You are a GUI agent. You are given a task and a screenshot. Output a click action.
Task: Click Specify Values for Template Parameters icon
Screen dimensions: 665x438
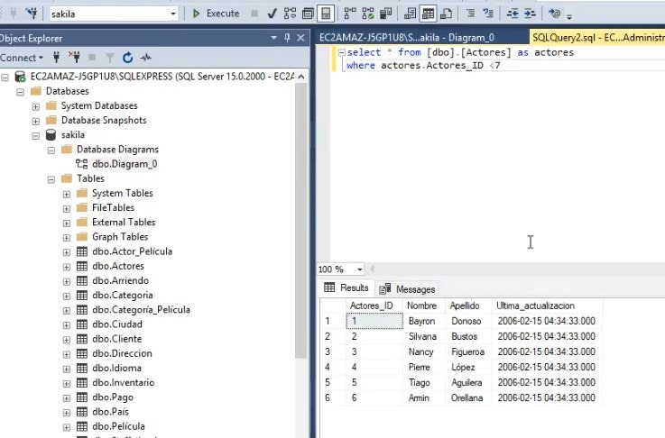(x=554, y=14)
